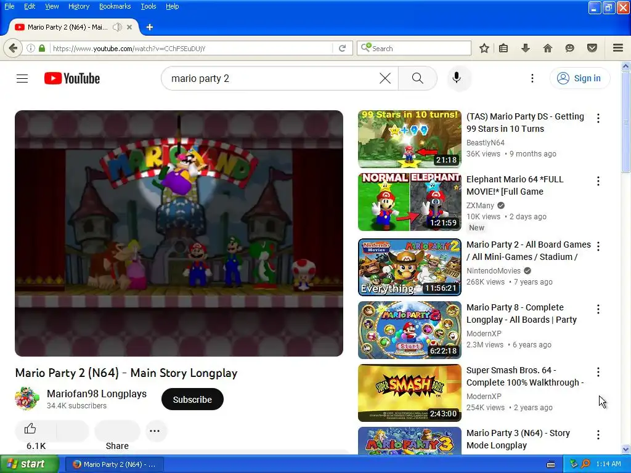The image size is (631, 473).
Task: Open the History menu
Action: pyautogui.click(x=79, y=6)
